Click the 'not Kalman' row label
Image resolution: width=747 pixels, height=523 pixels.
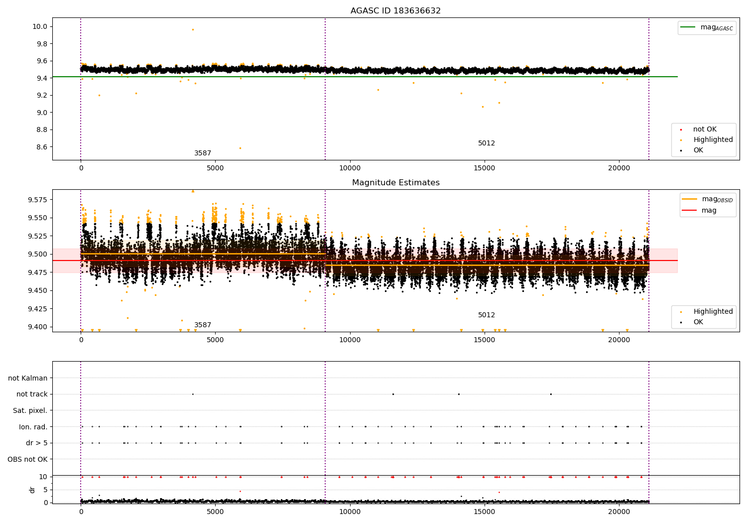(28, 378)
